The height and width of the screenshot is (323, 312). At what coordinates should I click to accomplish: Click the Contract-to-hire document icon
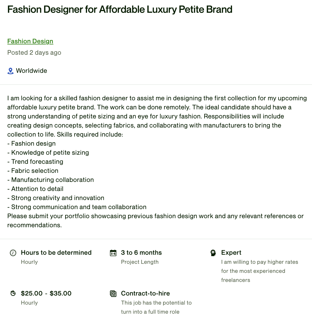coord(113,294)
